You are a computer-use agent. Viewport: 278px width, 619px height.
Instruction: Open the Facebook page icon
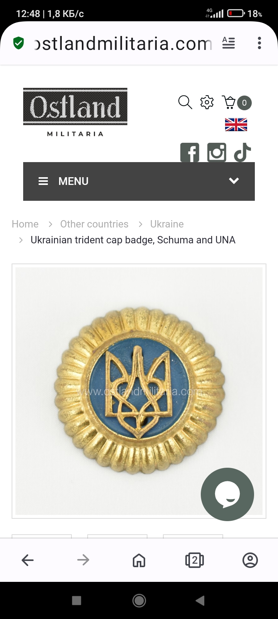190,152
